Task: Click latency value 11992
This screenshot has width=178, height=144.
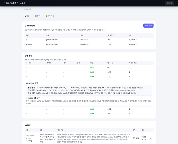Action: pos(109,114)
